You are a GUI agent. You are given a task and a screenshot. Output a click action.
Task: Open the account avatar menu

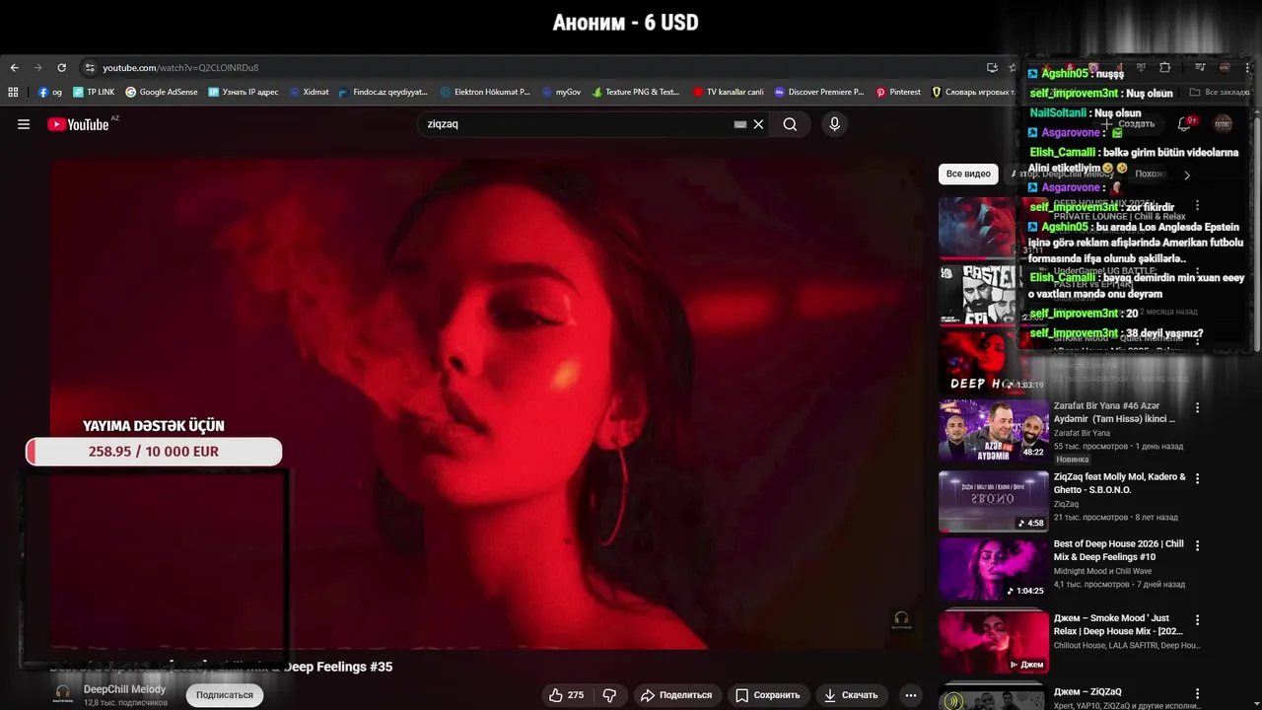(1223, 124)
